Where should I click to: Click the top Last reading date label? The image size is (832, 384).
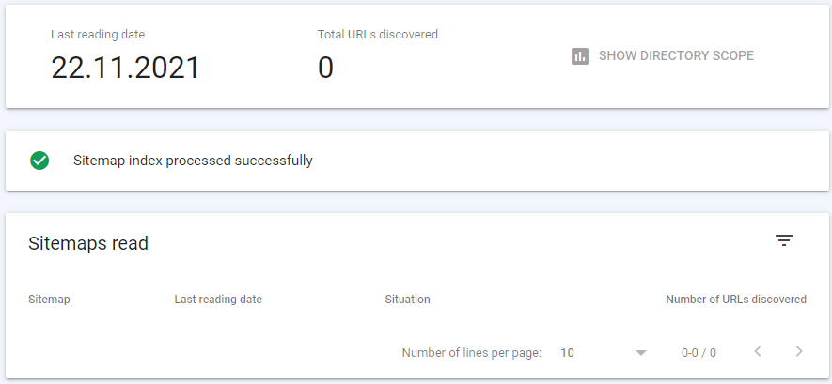click(x=98, y=35)
